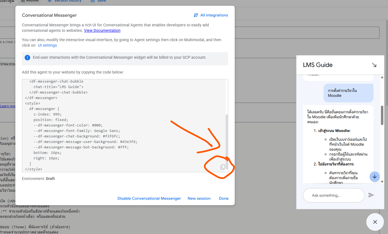Image resolution: width=388 pixels, height=234 pixels.
Task: Minimize the LMS Guide chat window
Action: click(x=374, y=65)
